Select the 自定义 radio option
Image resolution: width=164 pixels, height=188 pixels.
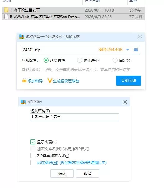pos(115,60)
